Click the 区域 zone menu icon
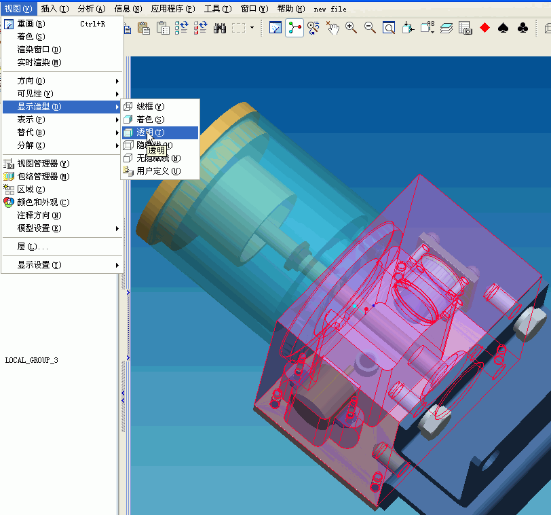Screen dimensions: 551x515 click(9, 190)
